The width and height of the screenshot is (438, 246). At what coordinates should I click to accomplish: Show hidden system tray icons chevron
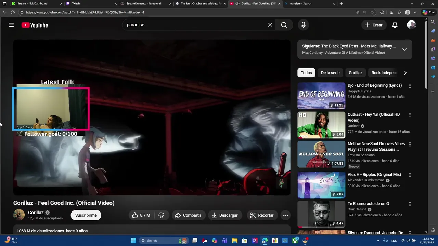(378, 241)
